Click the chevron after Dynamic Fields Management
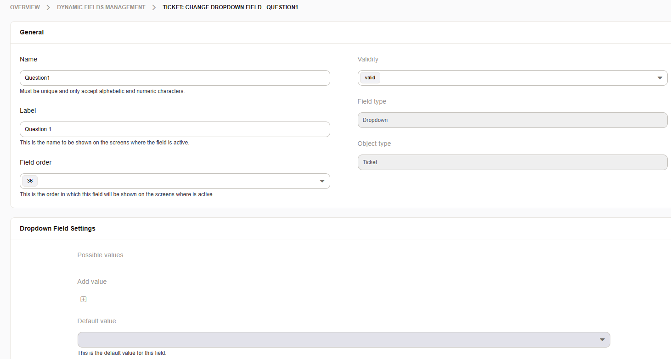This screenshot has height=359, width=671. click(154, 7)
